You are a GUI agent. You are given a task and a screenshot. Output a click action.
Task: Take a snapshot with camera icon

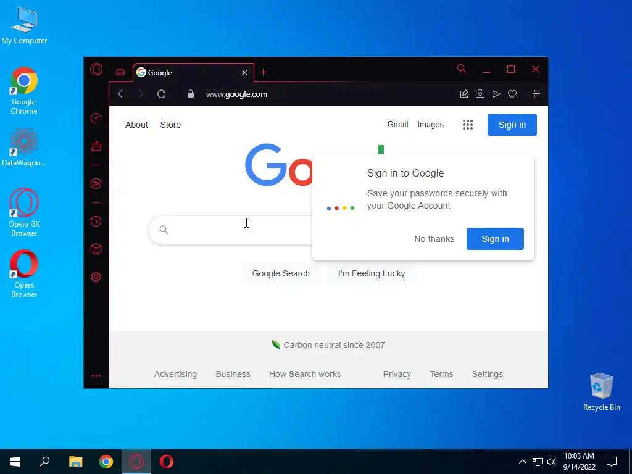pos(480,94)
